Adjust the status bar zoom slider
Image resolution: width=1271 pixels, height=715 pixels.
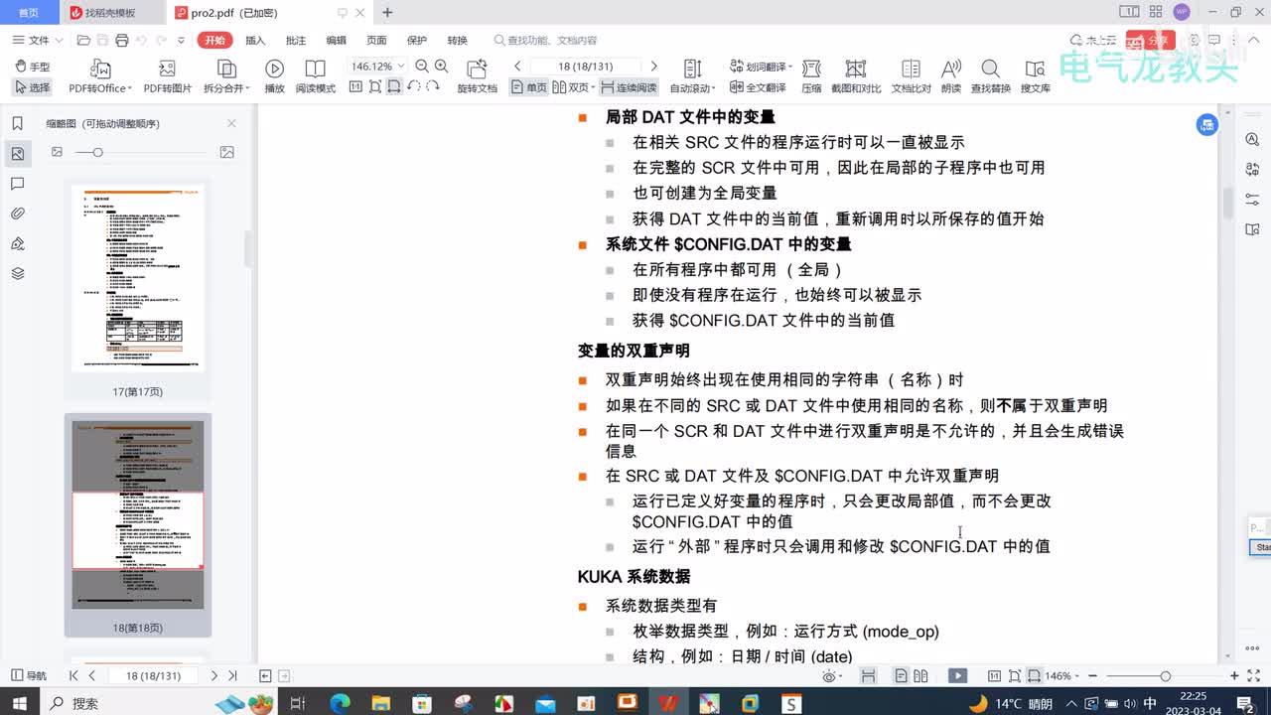tap(1165, 676)
